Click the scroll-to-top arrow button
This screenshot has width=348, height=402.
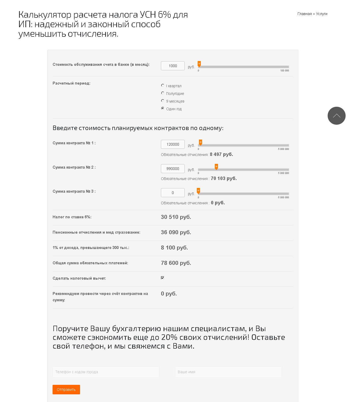(336, 116)
